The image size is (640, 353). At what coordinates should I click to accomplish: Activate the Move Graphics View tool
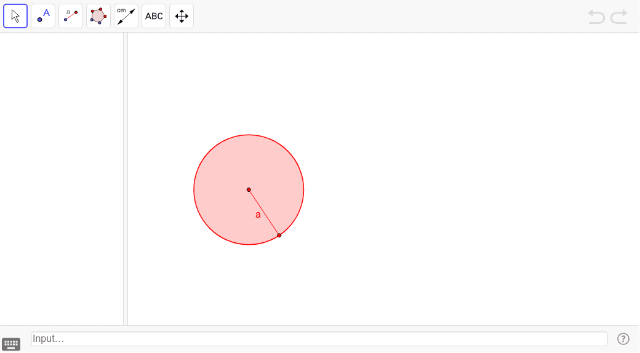click(x=182, y=17)
